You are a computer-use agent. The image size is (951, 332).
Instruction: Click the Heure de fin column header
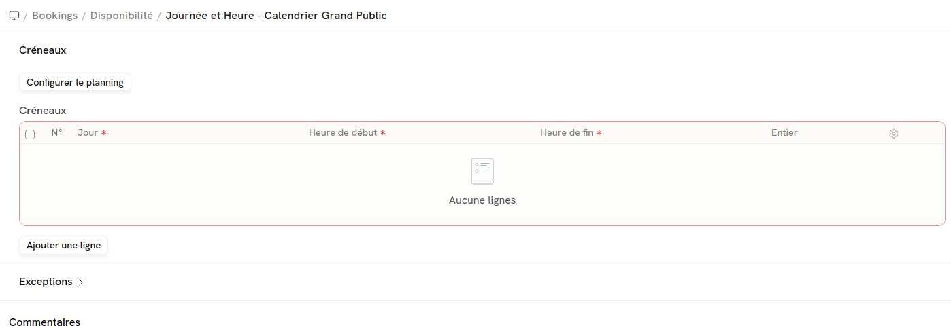coord(567,133)
